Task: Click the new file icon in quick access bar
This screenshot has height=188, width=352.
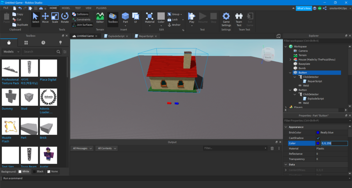Action: (15, 8)
